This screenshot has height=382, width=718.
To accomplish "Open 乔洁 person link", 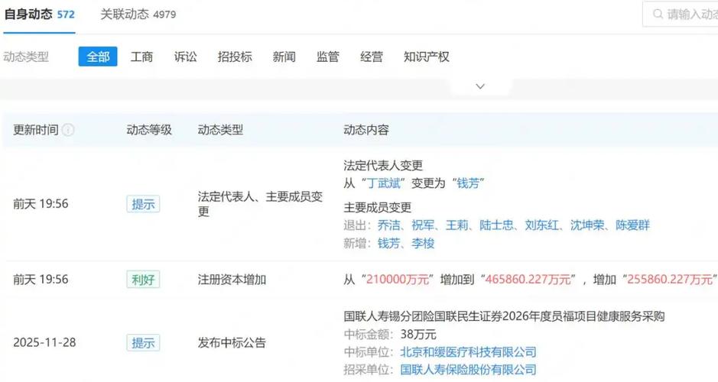I will point(388,225).
